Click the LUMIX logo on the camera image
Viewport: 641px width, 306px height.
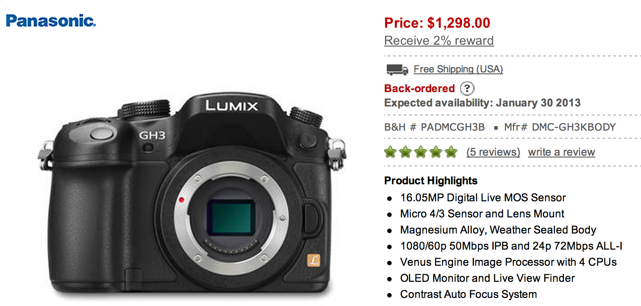[x=232, y=106]
